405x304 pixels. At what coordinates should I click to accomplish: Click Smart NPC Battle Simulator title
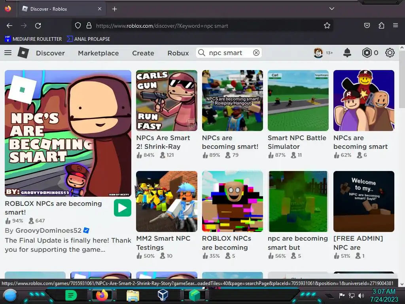pyautogui.click(x=297, y=142)
